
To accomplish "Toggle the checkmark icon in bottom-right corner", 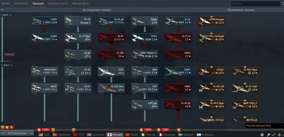I will [274, 135].
